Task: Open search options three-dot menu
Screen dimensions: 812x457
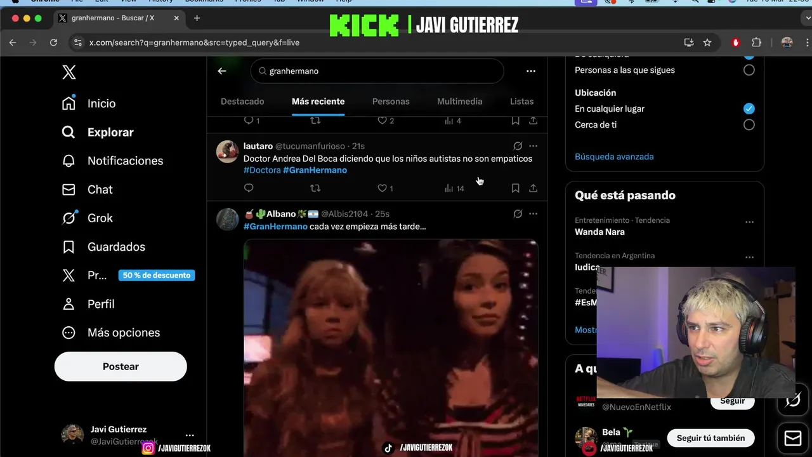Action: tap(531, 71)
